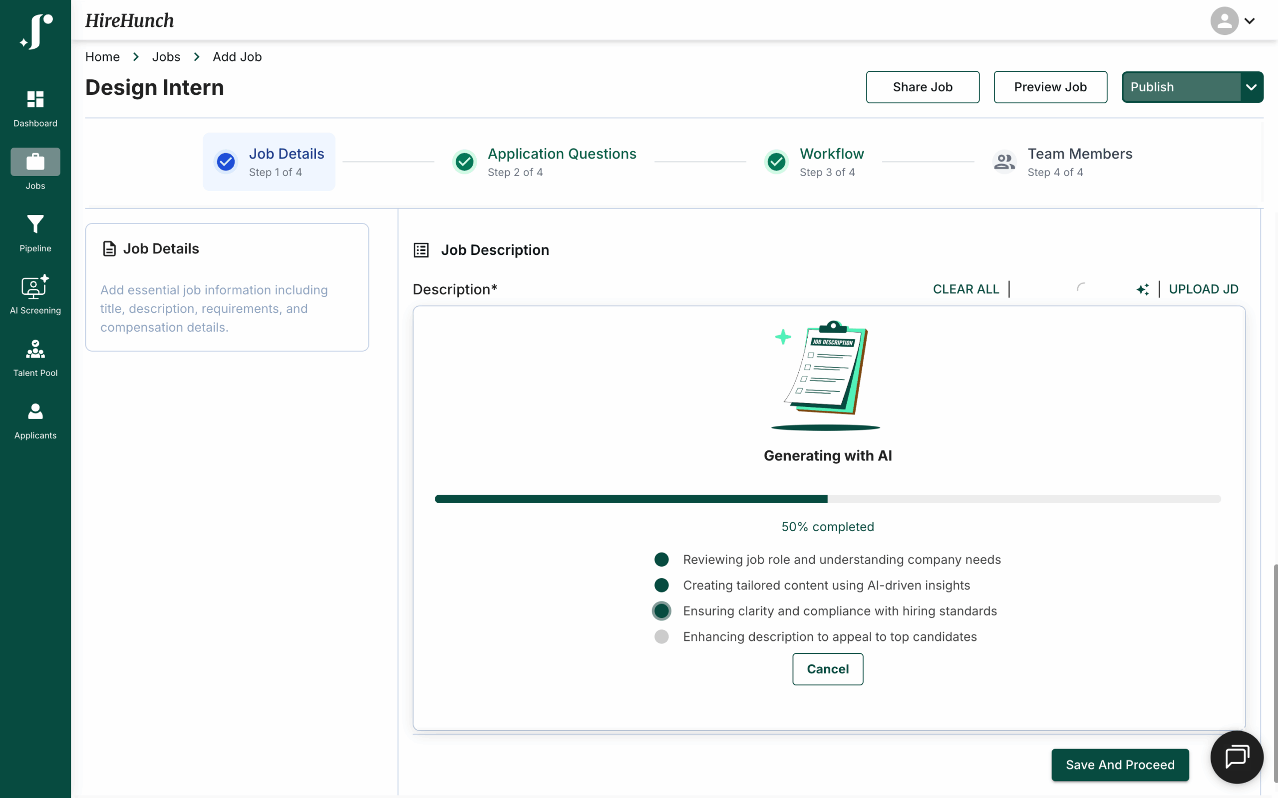Click the Workflow step green checkmark

(x=776, y=162)
